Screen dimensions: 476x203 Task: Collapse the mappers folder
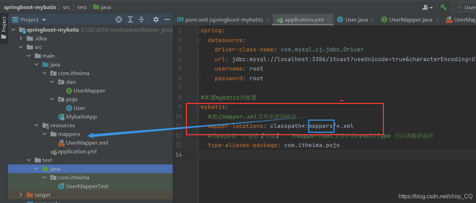coord(44,134)
